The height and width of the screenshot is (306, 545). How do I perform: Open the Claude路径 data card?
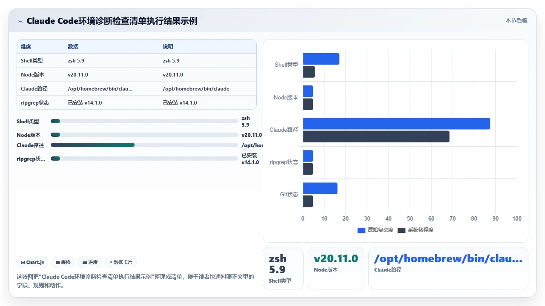[448, 268]
